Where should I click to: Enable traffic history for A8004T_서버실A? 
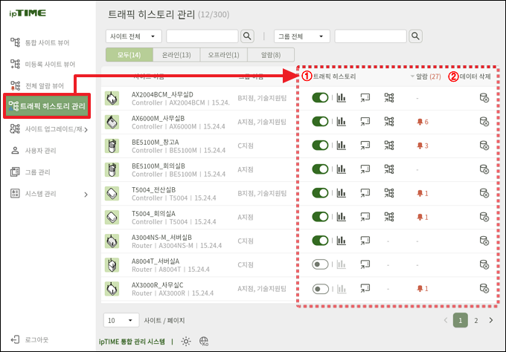point(320,264)
